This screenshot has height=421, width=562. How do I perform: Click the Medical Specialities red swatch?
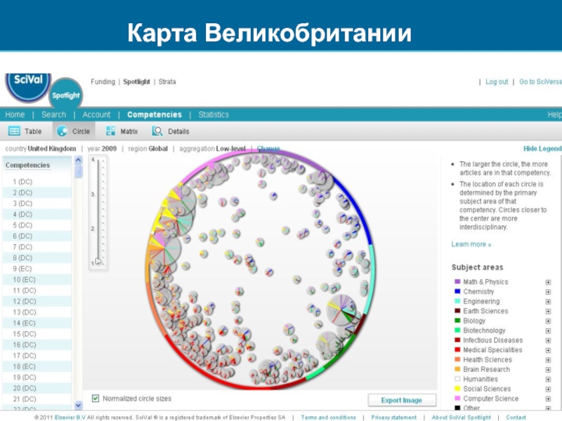457,349
